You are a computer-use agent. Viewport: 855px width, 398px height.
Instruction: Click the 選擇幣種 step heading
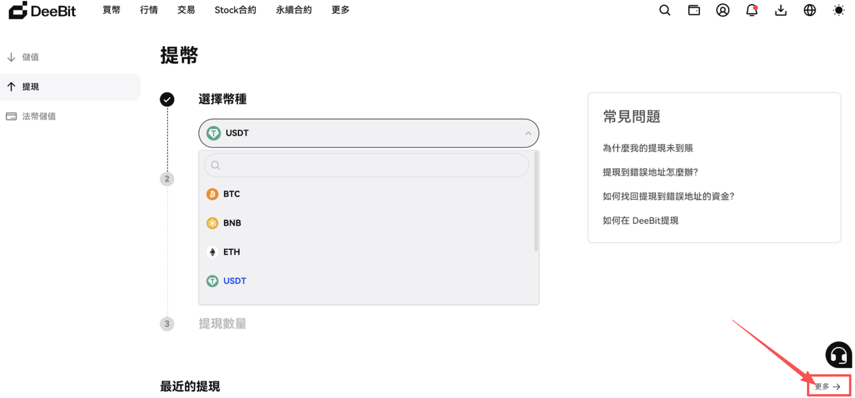(x=222, y=99)
